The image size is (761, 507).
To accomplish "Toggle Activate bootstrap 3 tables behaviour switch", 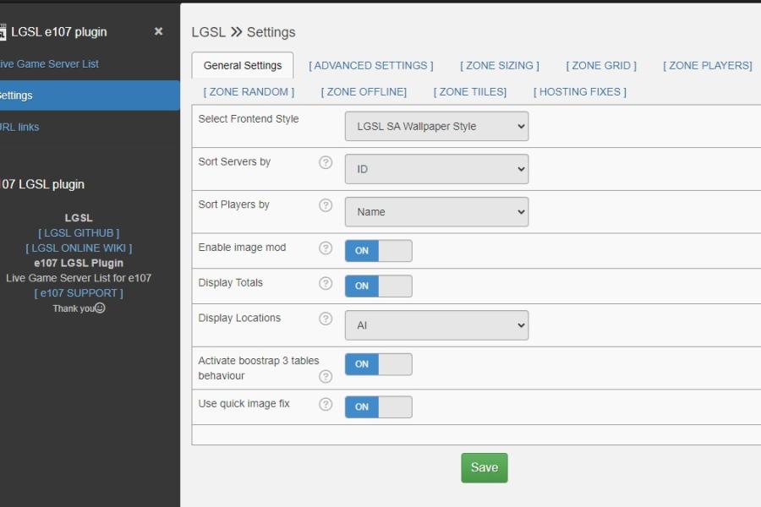I will [379, 364].
